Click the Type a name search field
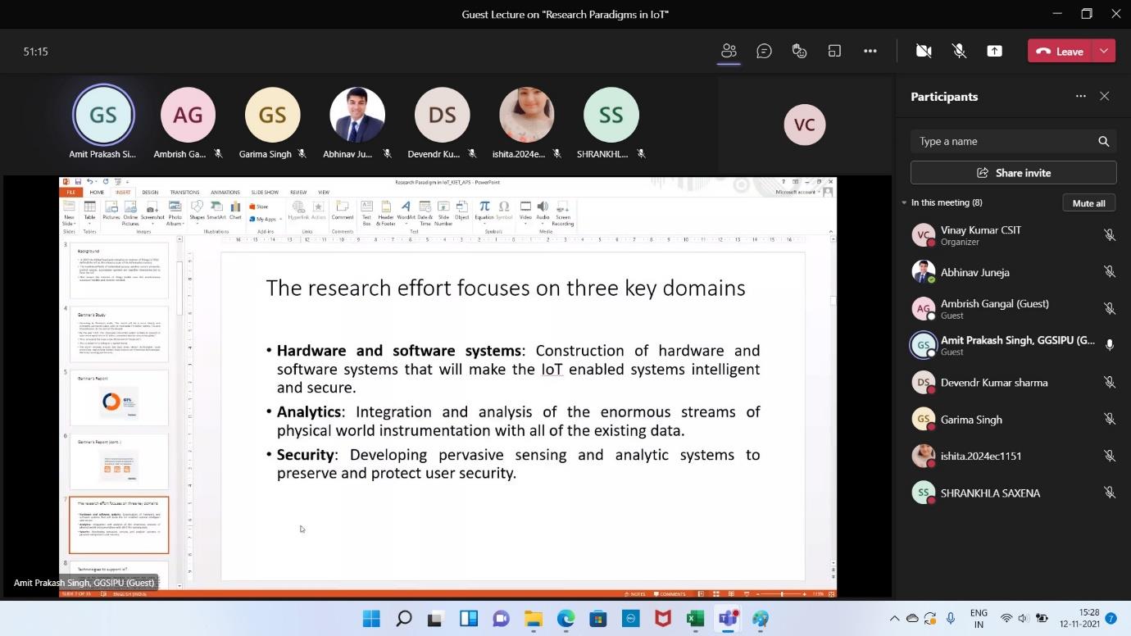The height and width of the screenshot is (636, 1131). pos(1004,141)
